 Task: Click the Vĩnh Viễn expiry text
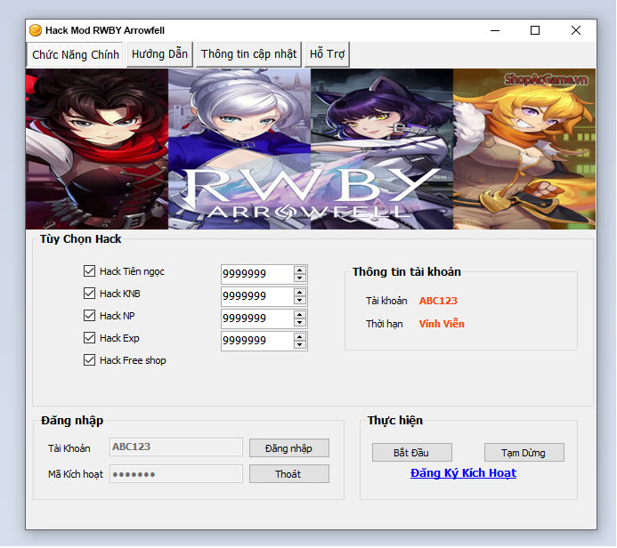point(442,324)
